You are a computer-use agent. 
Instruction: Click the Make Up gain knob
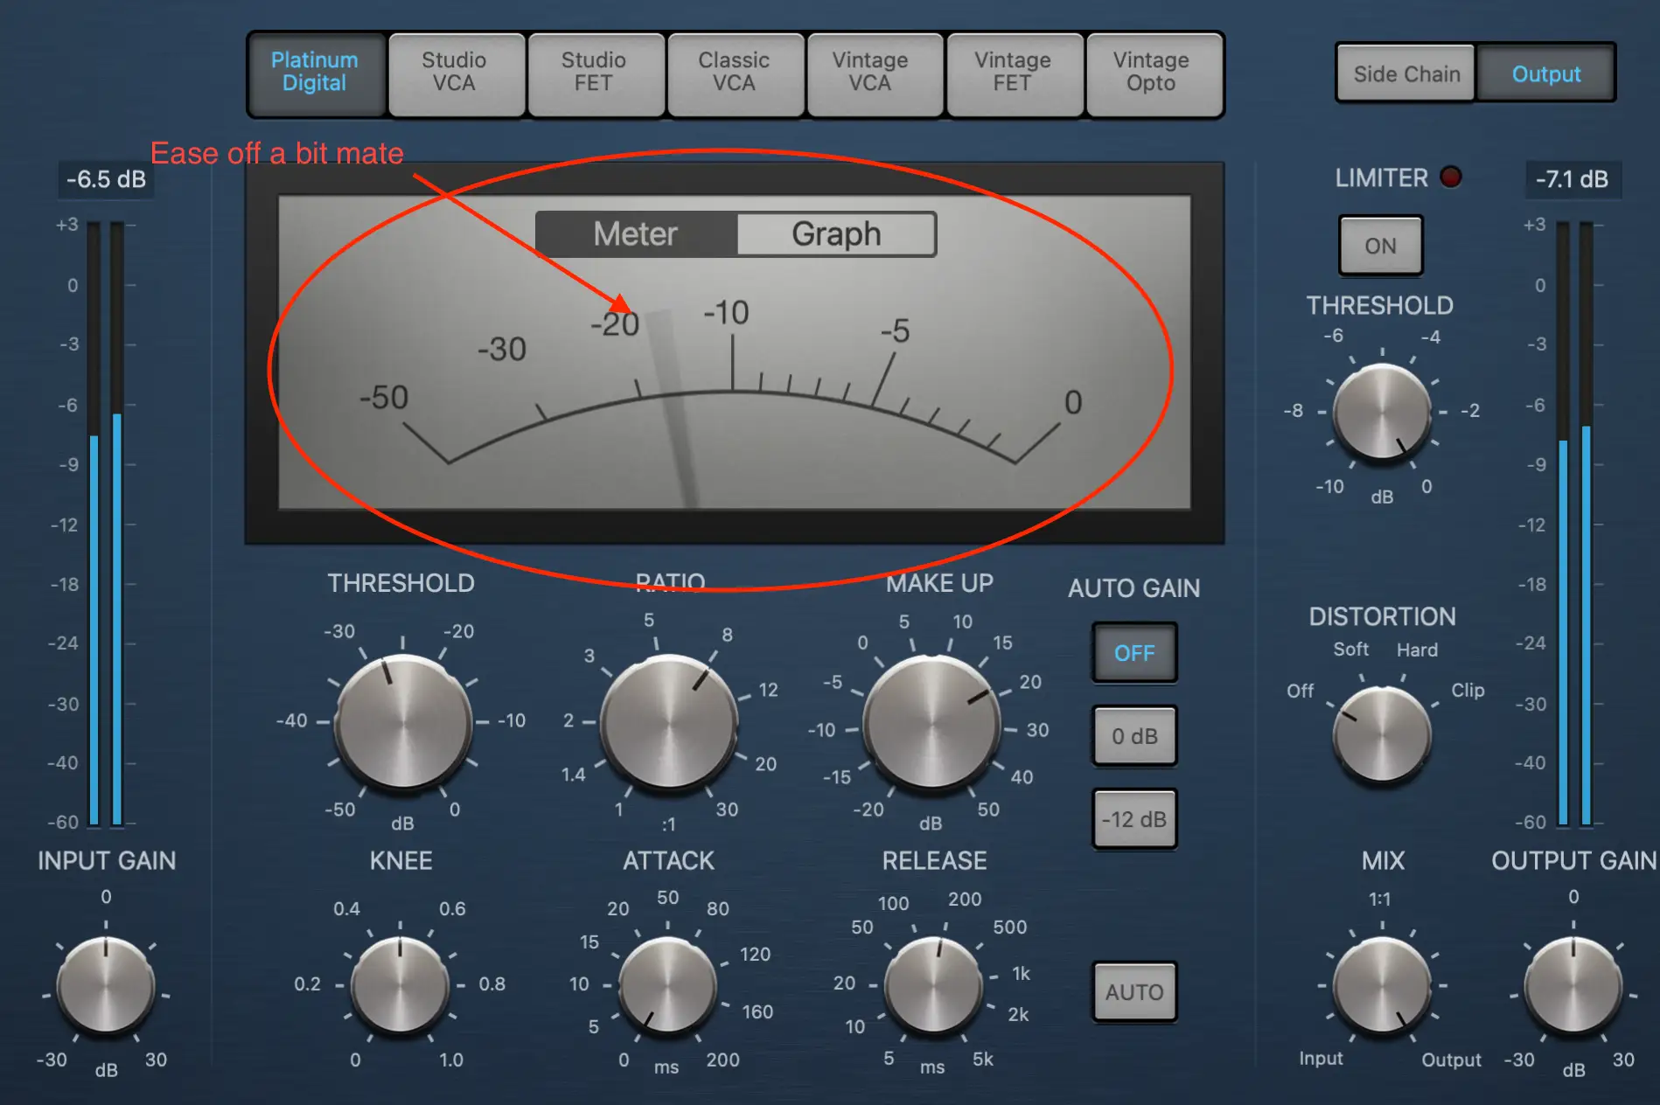click(932, 724)
